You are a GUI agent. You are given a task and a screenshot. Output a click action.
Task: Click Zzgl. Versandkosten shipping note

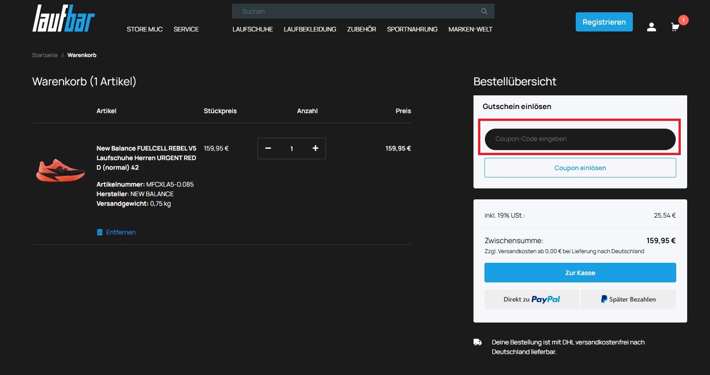pos(564,251)
